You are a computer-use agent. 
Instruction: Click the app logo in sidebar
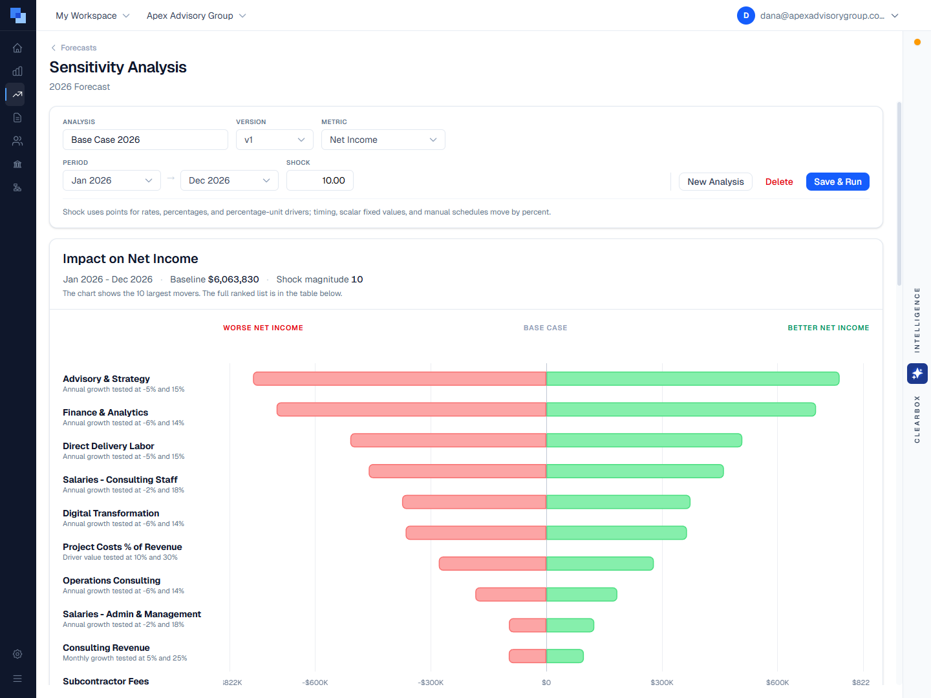click(18, 16)
